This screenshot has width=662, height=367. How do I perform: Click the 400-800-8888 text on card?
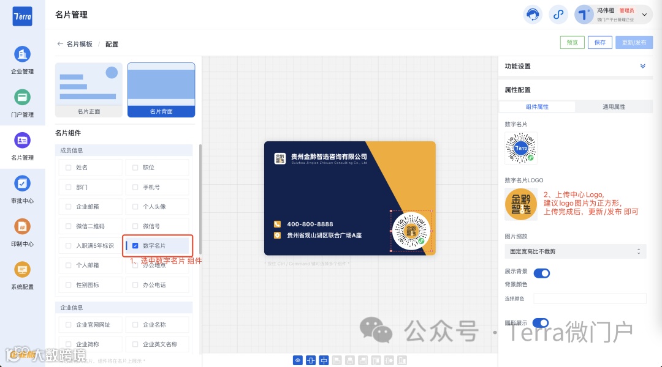310,224
